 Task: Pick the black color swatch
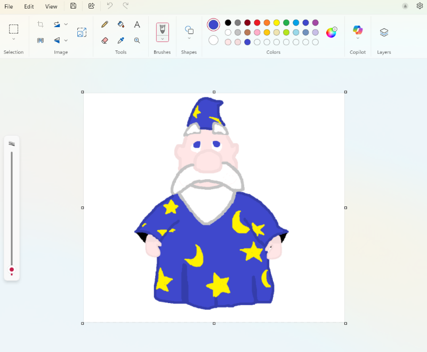click(228, 22)
